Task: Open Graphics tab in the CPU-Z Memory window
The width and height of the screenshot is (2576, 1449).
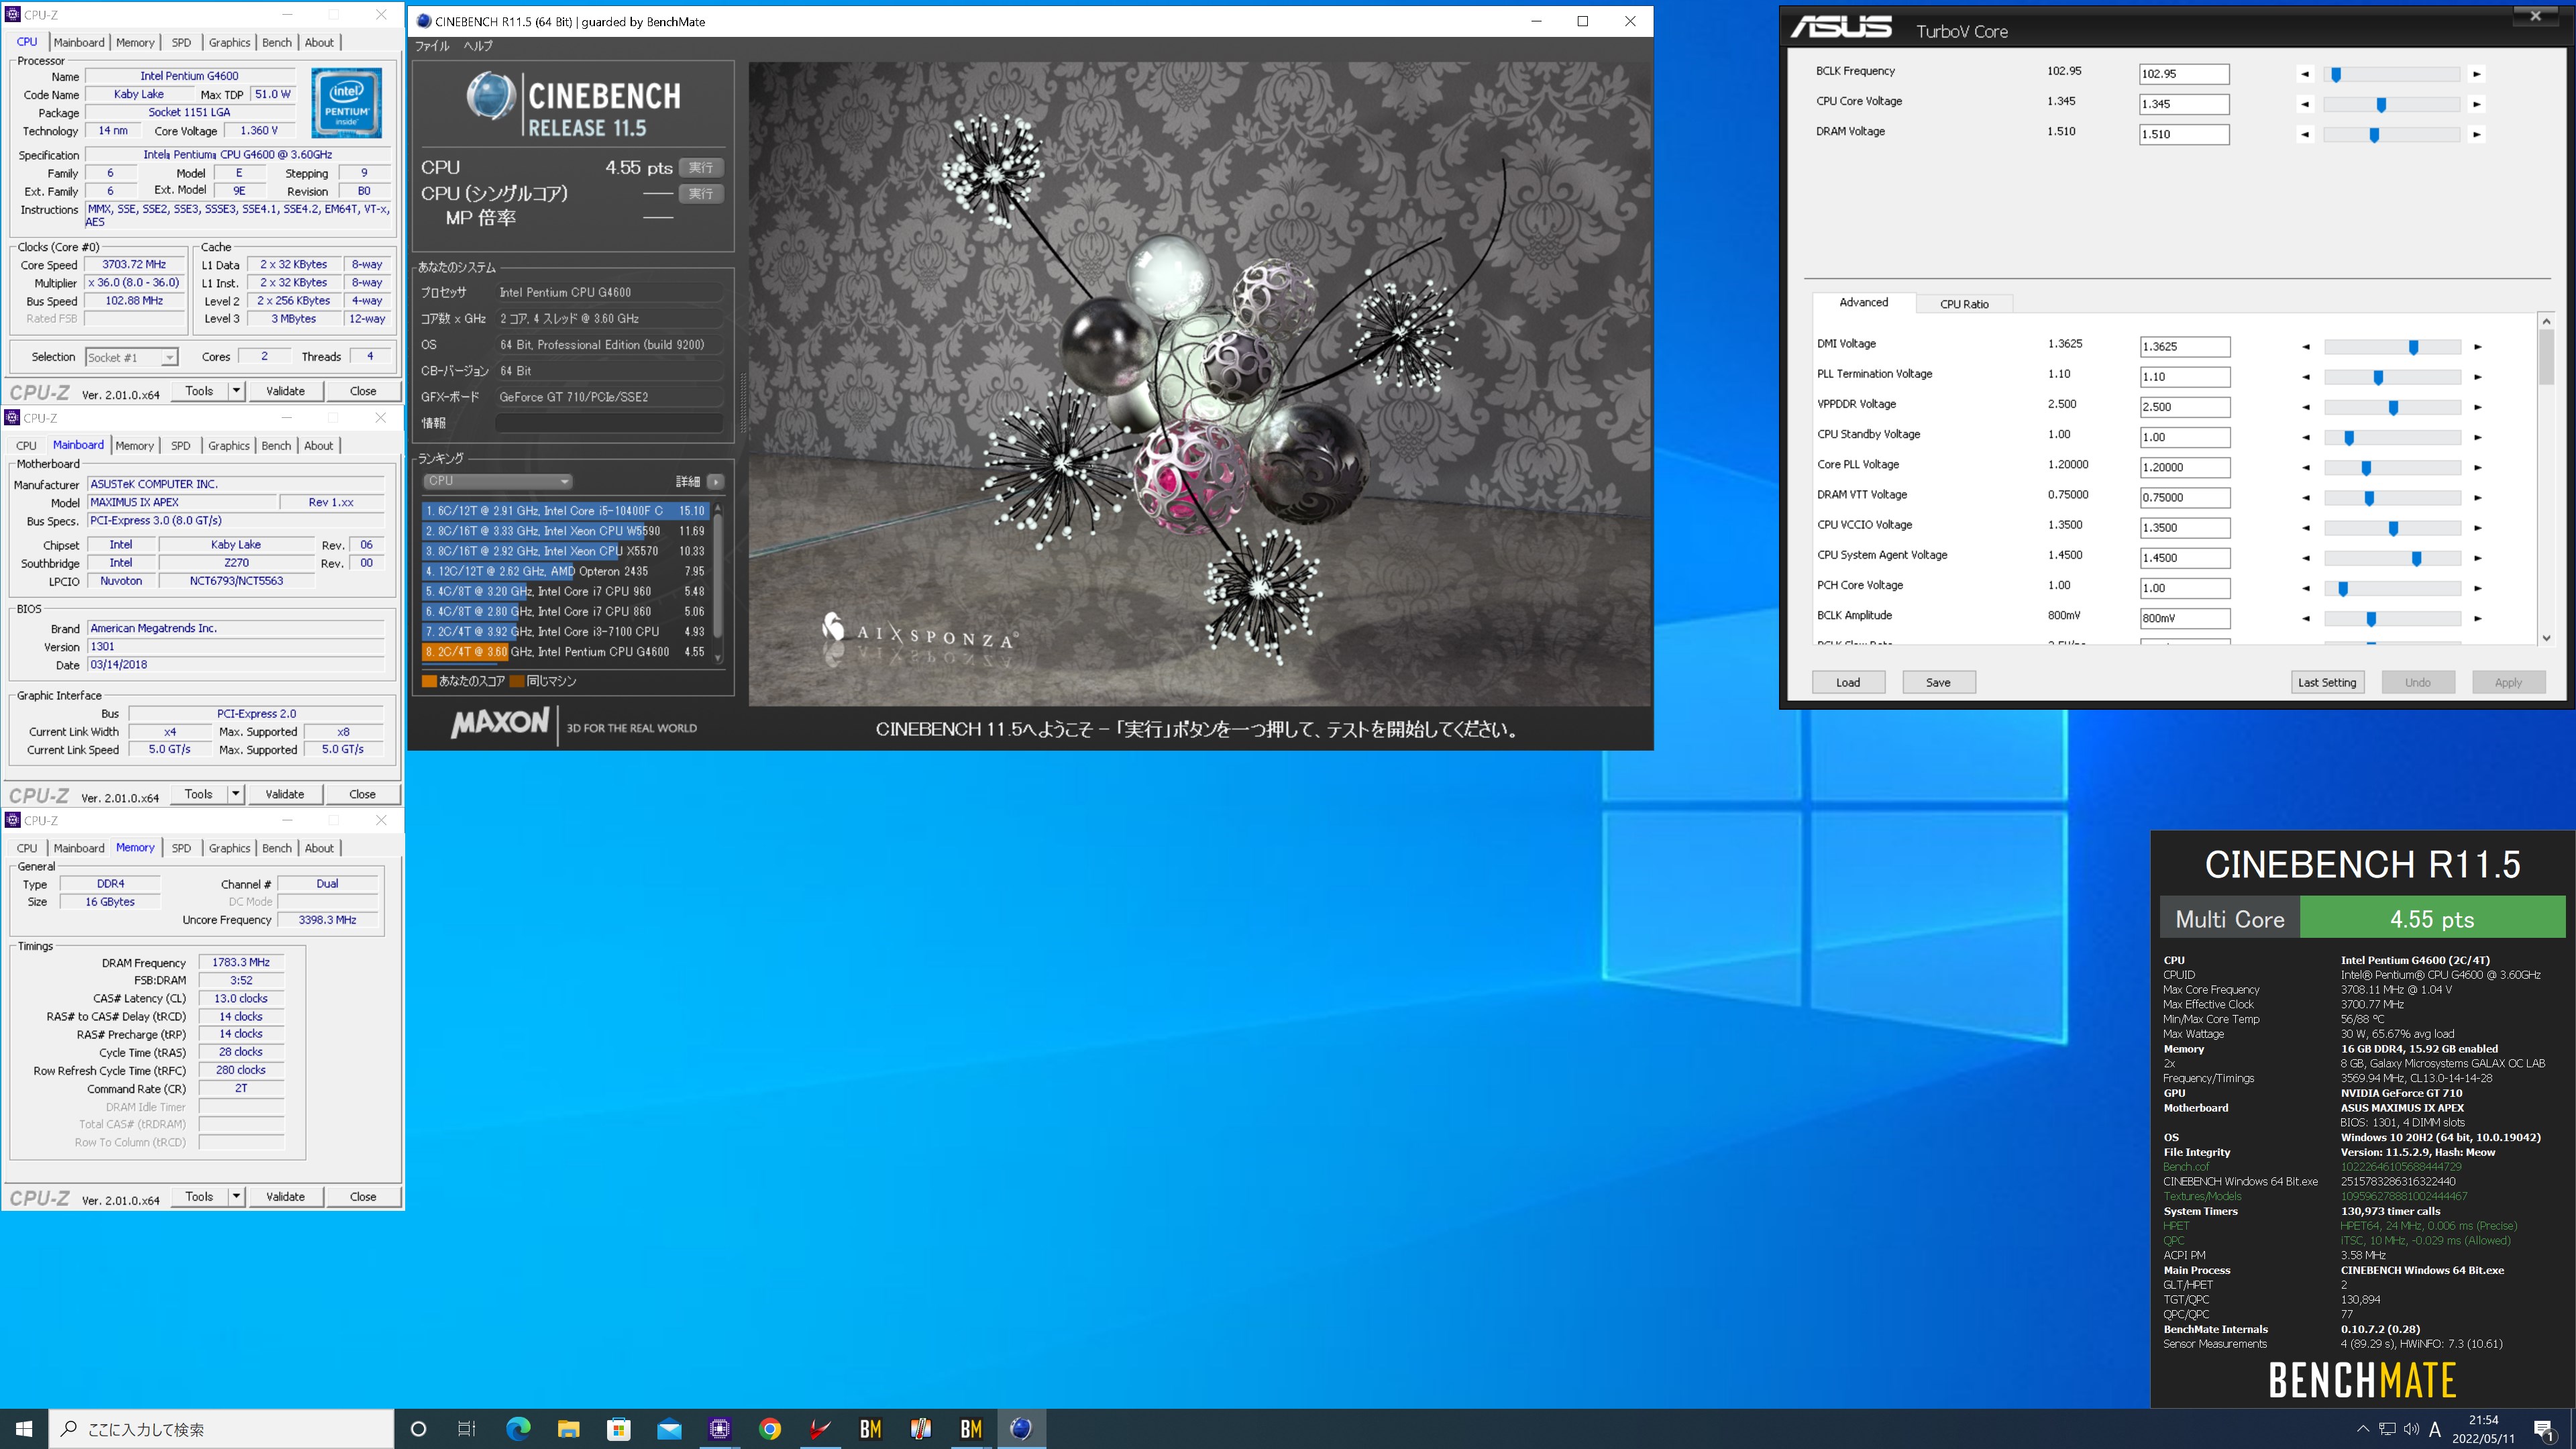Action: (x=229, y=848)
